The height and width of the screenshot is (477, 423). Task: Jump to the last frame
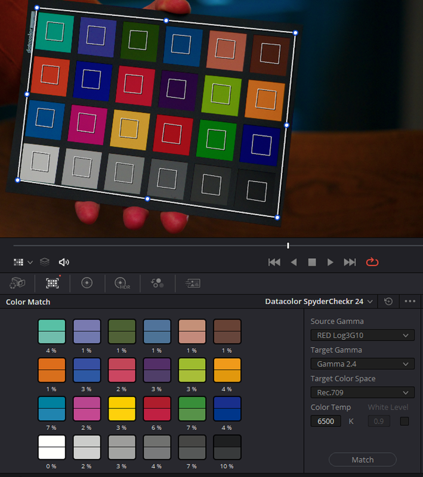click(350, 262)
